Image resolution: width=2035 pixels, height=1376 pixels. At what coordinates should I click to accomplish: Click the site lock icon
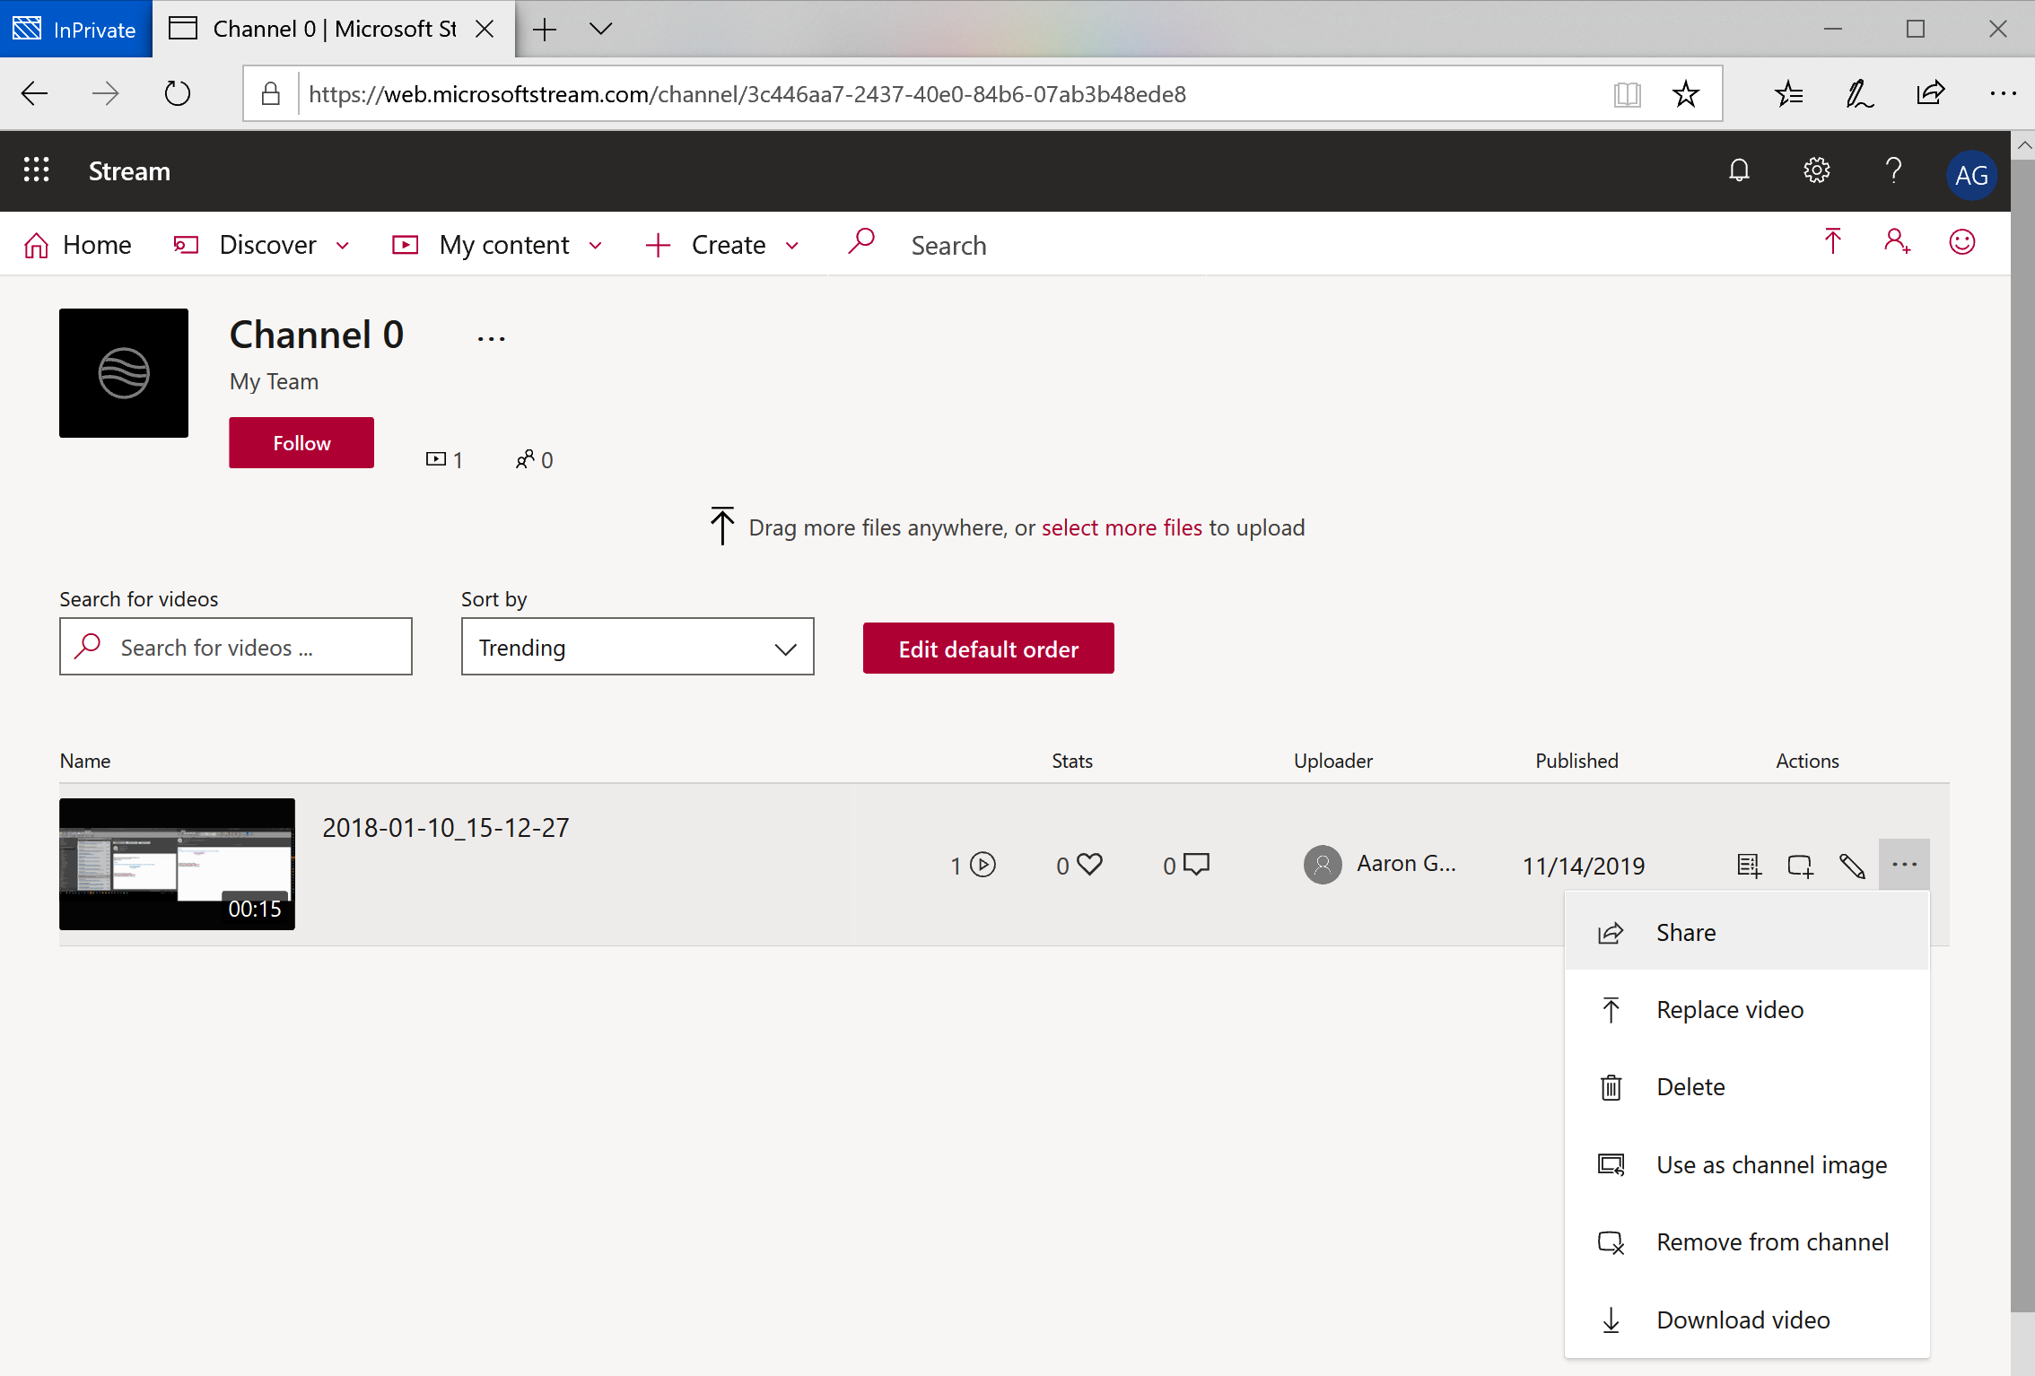click(270, 93)
